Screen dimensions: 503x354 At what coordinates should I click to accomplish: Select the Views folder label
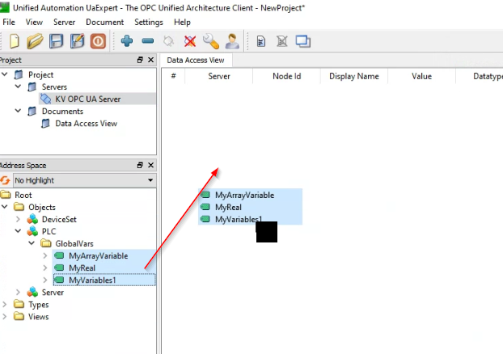coord(39,317)
